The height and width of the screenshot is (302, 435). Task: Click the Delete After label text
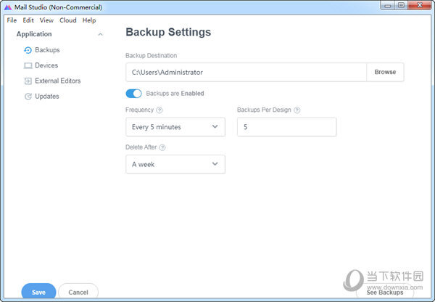(141, 147)
